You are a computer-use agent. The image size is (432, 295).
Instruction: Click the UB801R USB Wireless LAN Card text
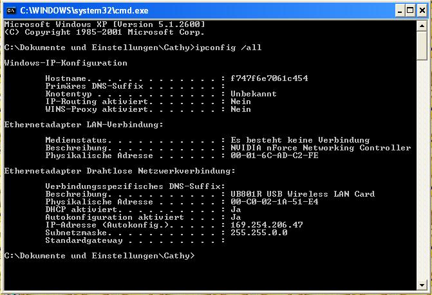tap(303, 194)
